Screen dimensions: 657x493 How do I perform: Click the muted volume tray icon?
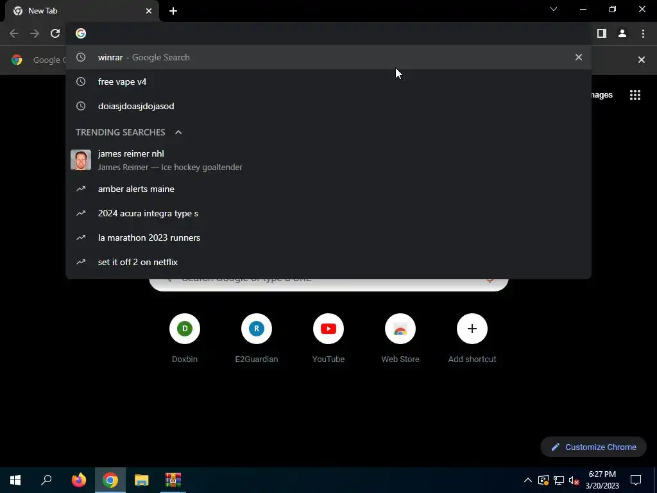pos(574,480)
